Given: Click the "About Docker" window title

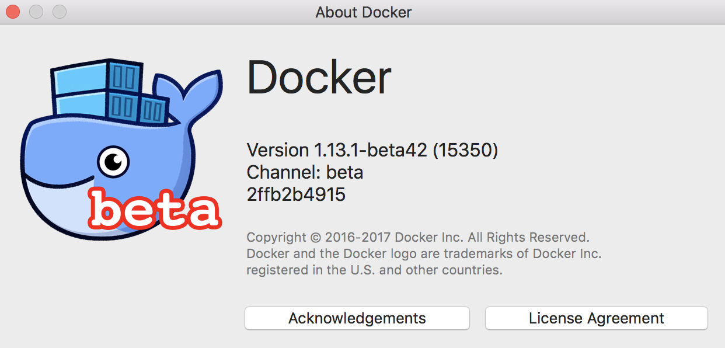Looking at the screenshot, I should point(364,12).
